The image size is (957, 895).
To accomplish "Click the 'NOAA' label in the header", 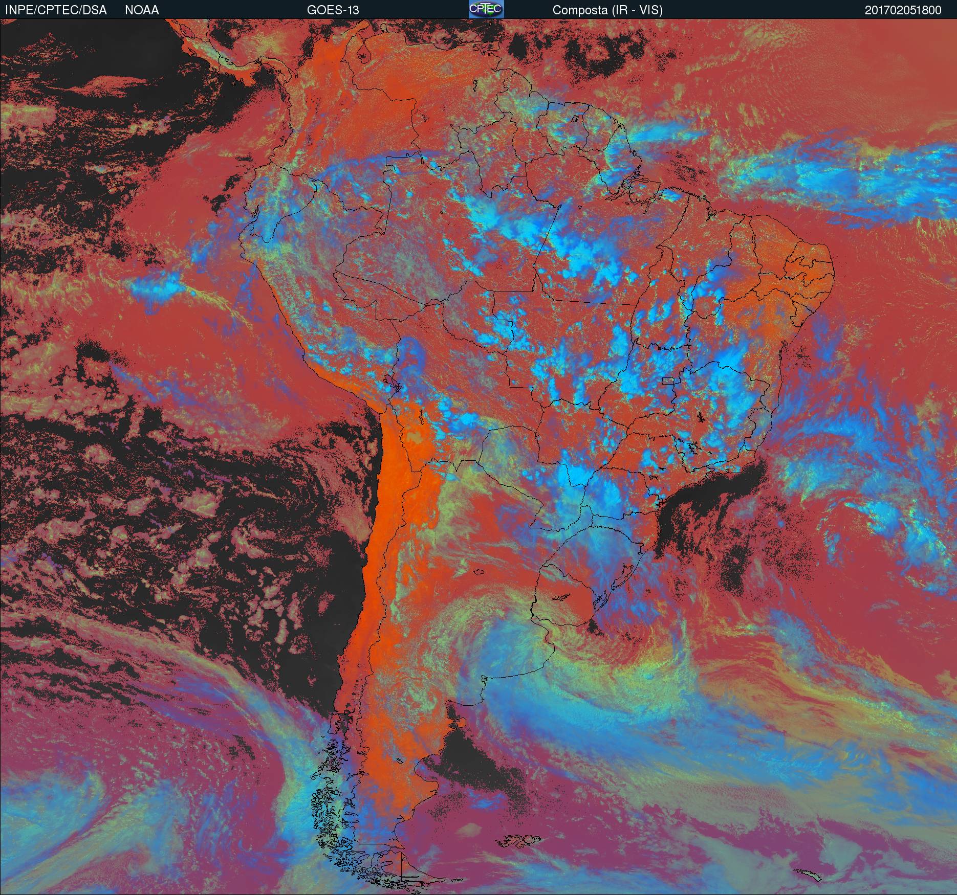I will click(142, 10).
